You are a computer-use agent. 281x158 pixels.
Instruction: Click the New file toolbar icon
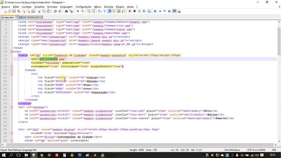click(5, 11)
